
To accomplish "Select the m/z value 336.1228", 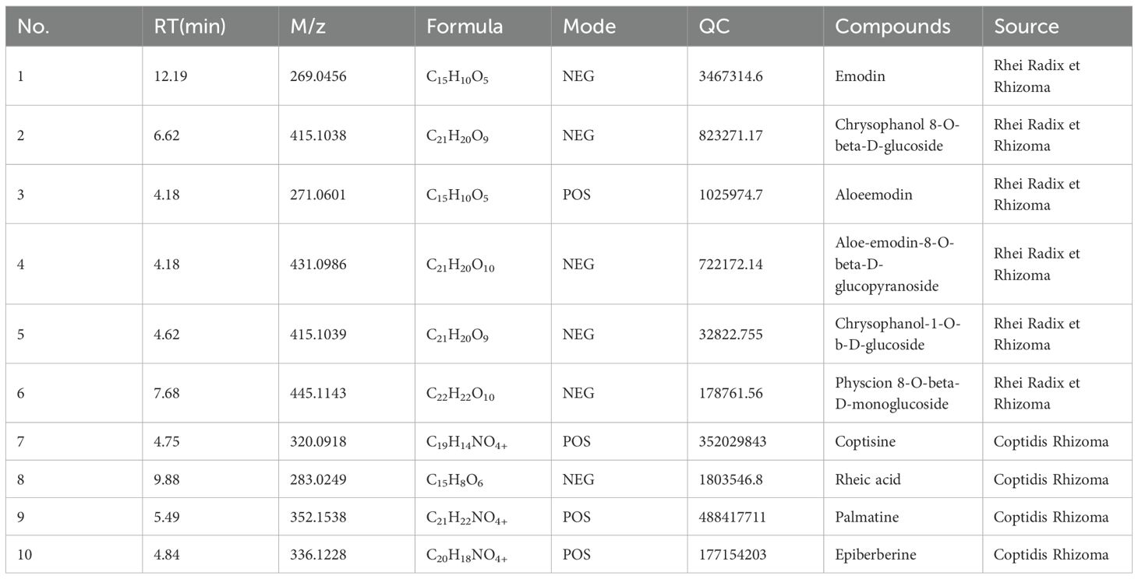I will click(x=317, y=555).
